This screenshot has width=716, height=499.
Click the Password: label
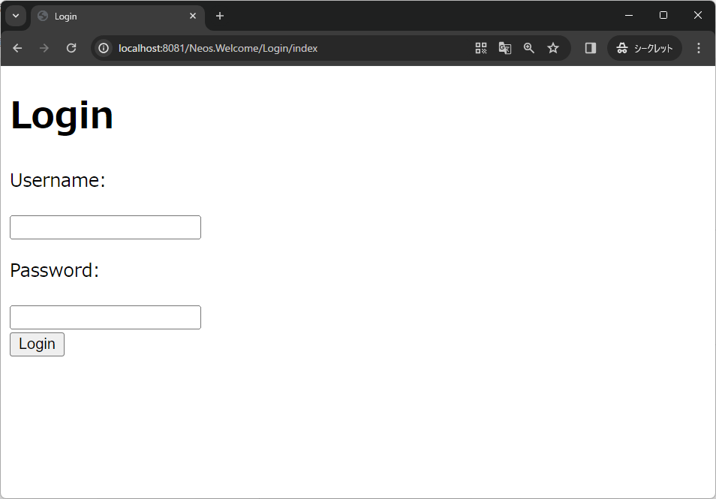54,270
